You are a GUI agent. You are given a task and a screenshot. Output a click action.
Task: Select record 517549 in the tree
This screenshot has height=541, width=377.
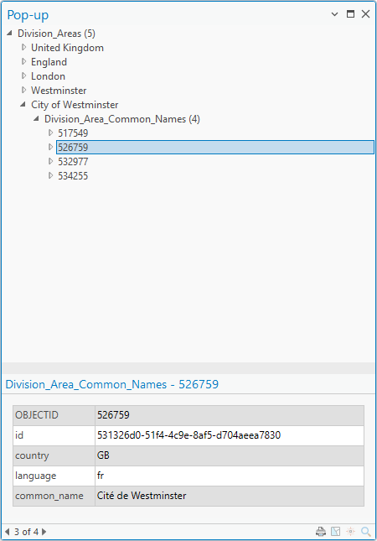73,133
